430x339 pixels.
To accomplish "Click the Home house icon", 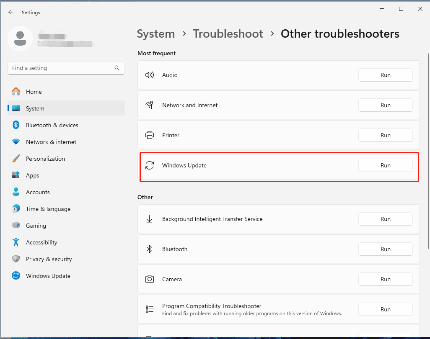I will coord(16,92).
